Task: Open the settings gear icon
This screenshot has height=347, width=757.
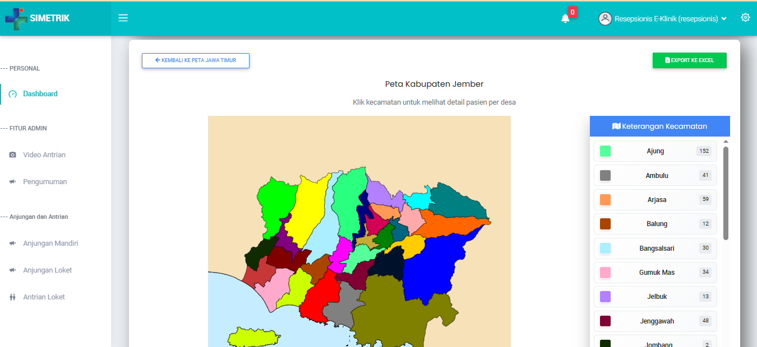Action: coord(745,17)
